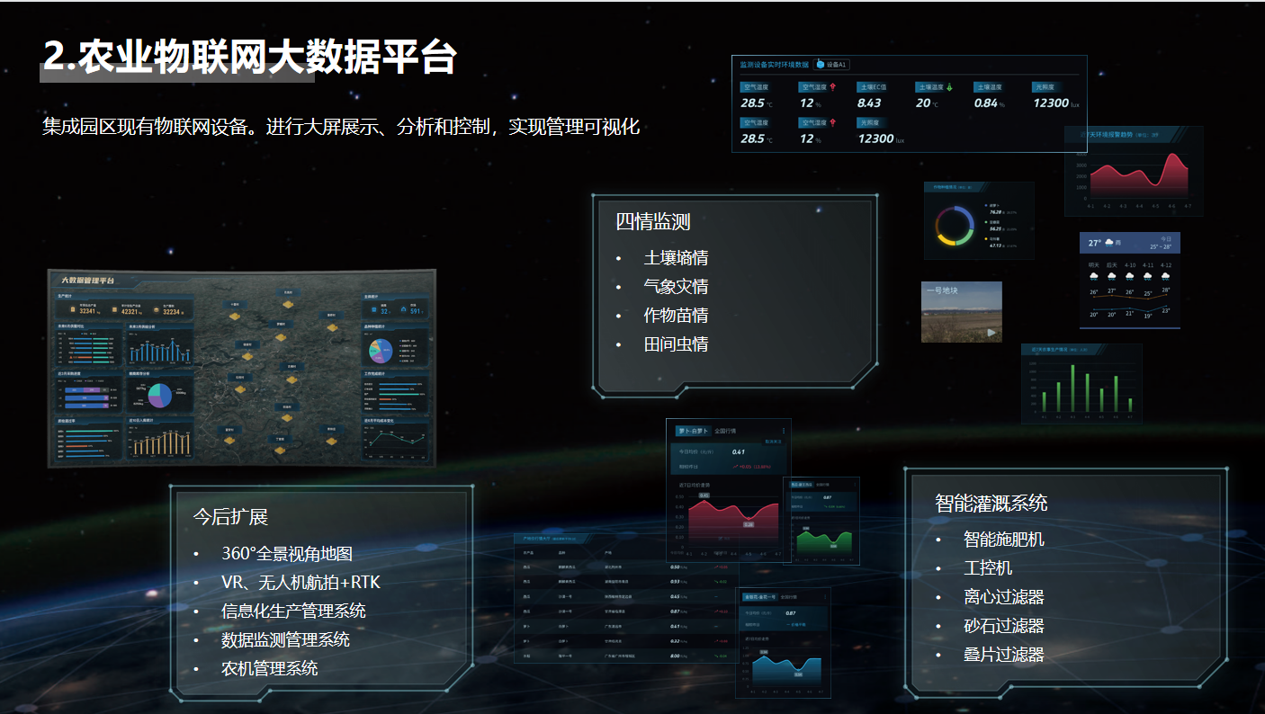Image resolution: width=1265 pixels, height=714 pixels.
Task: Click the 田间虫情 bullet
Action: click(x=676, y=344)
